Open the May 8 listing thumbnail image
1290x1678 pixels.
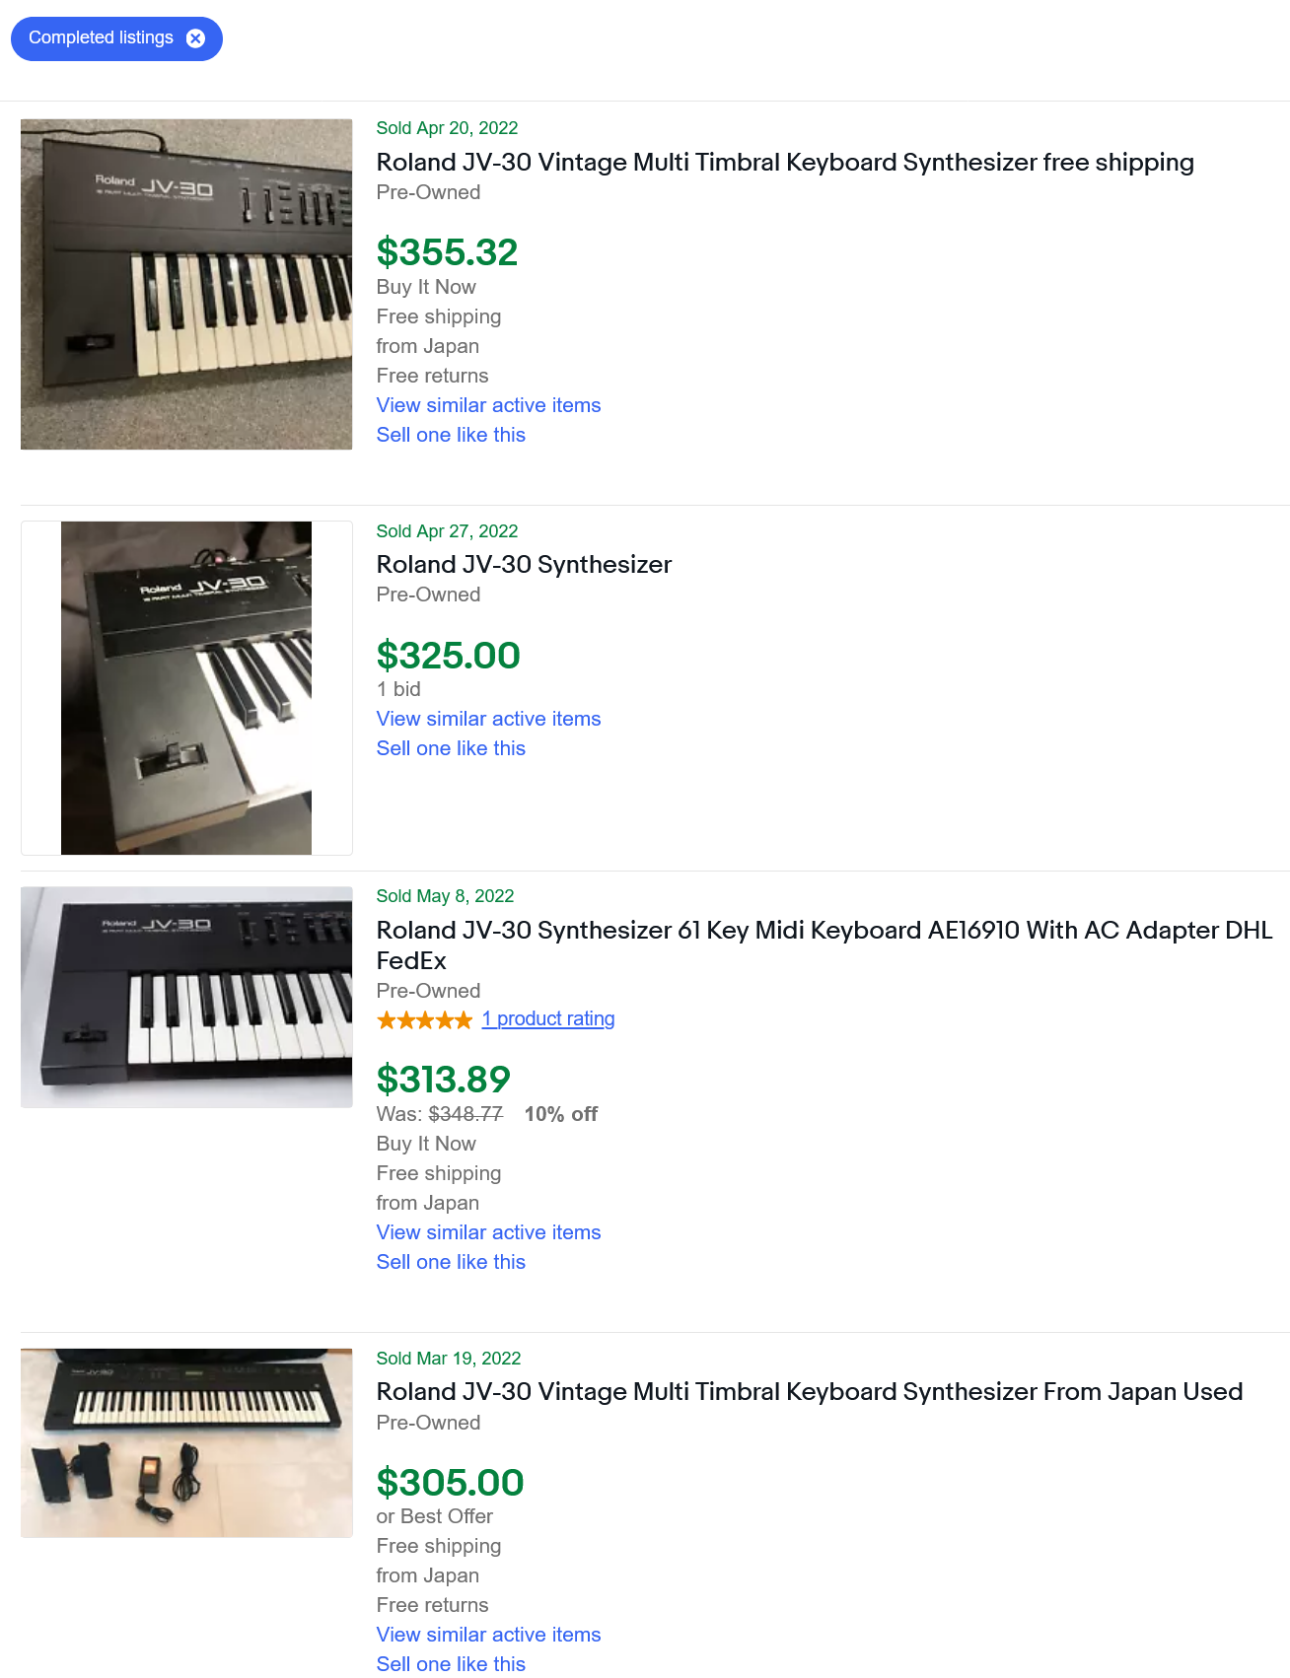click(186, 997)
